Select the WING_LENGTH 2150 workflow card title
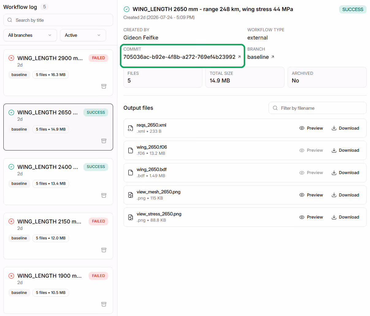This screenshot has height=316, width=370. [x=49, y=221]
